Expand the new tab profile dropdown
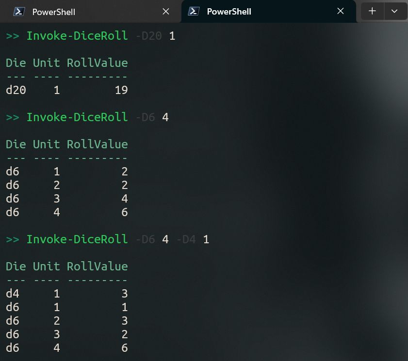The height and width of the screenshot is (361, 408). [394, 11]
